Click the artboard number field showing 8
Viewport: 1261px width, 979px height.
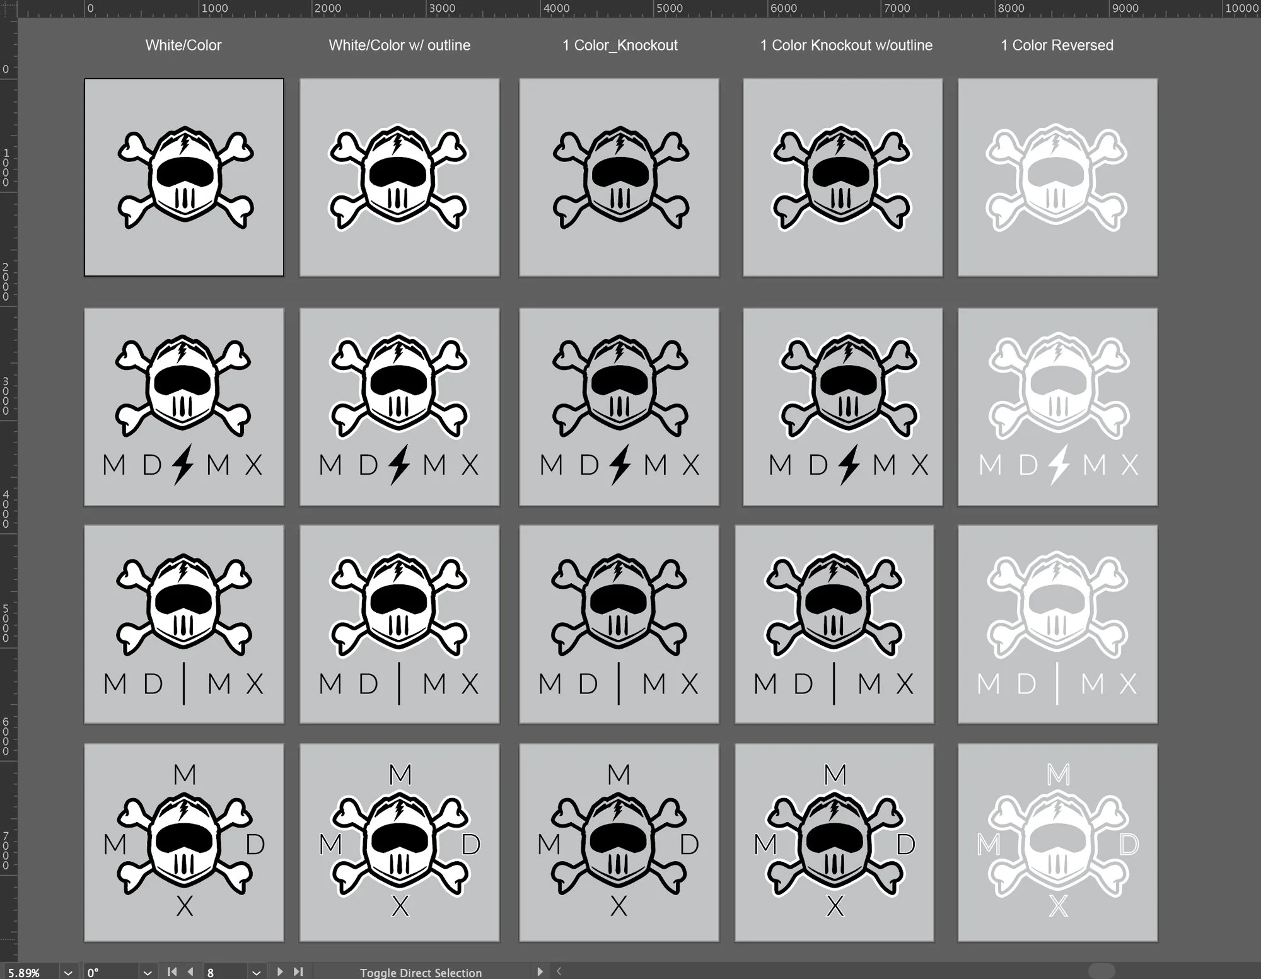click(x=224, y=973)
